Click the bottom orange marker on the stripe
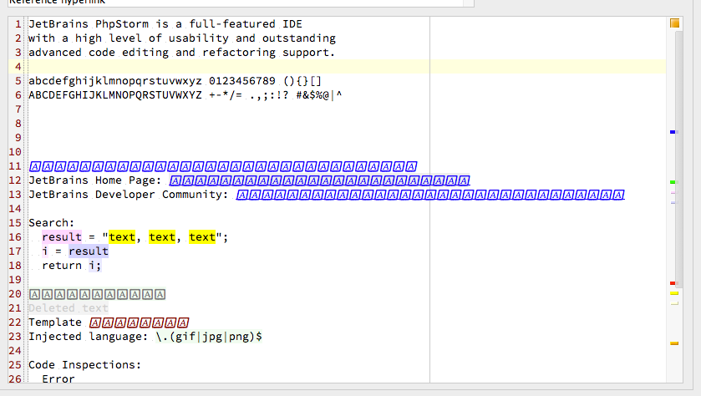This screenshot has height=396, width=701. [x=674, y=343]
